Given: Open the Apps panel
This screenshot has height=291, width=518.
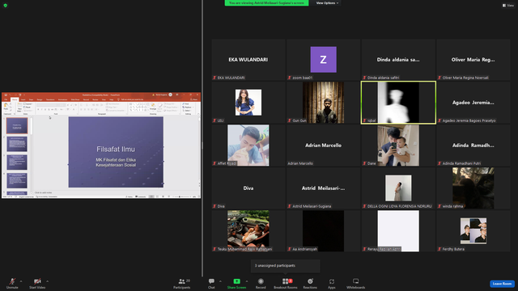Looking at the screenshot, I should coord(332,284).
